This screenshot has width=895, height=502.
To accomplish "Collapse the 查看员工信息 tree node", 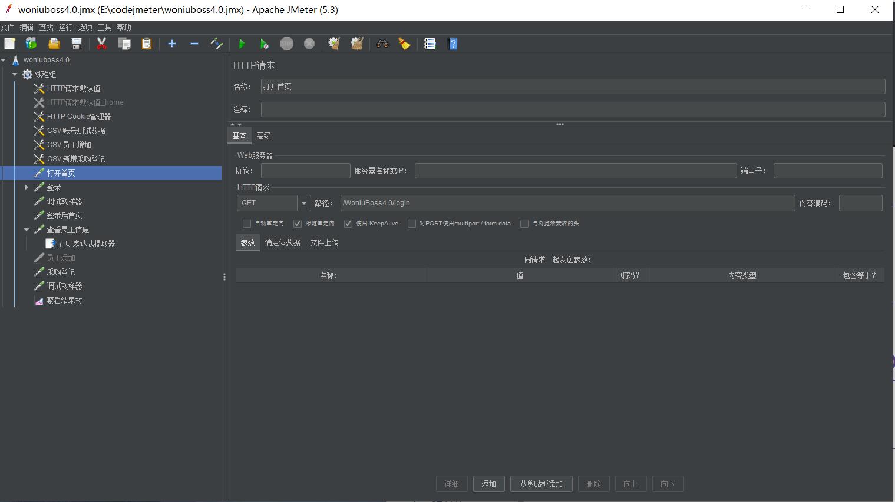I will point(27,230).
